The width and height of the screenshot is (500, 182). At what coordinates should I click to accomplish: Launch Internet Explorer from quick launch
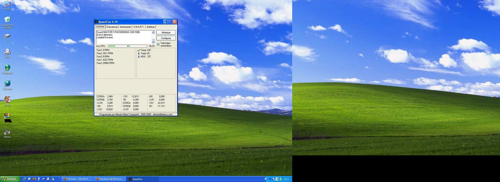[25, 179]
